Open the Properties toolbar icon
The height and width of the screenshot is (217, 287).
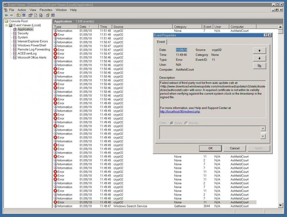pyautogui.click(x=30, y=15)
